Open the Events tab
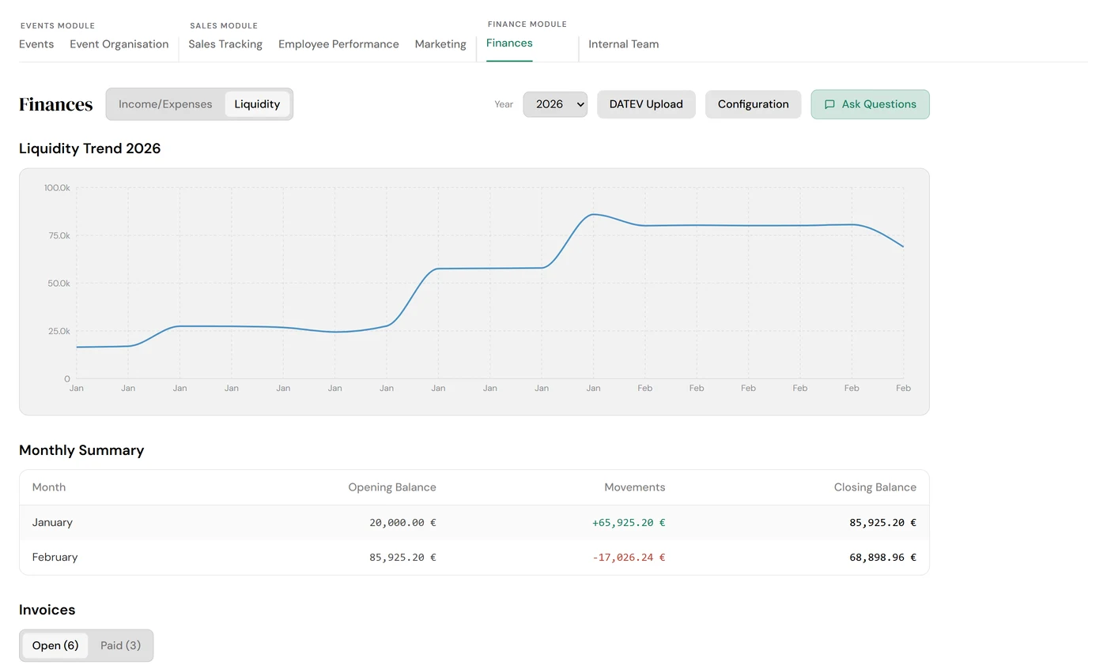Screen dimensions: 1107x669 [36, 44]
